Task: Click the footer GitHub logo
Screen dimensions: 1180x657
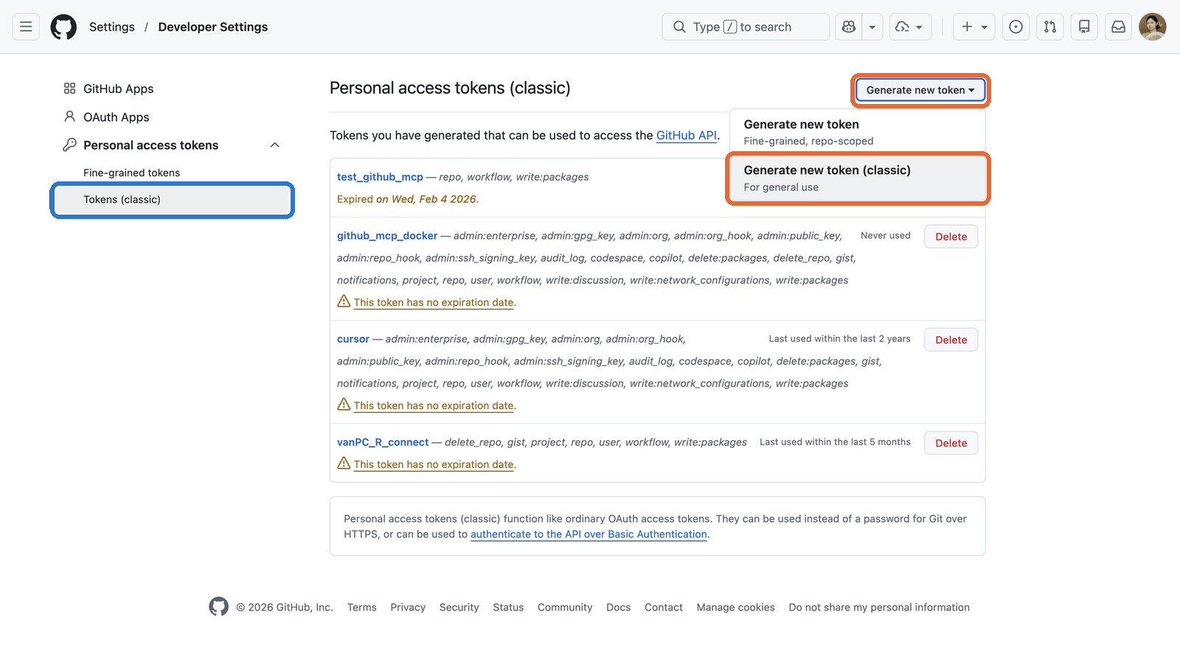Action: (x=218, y=607)
